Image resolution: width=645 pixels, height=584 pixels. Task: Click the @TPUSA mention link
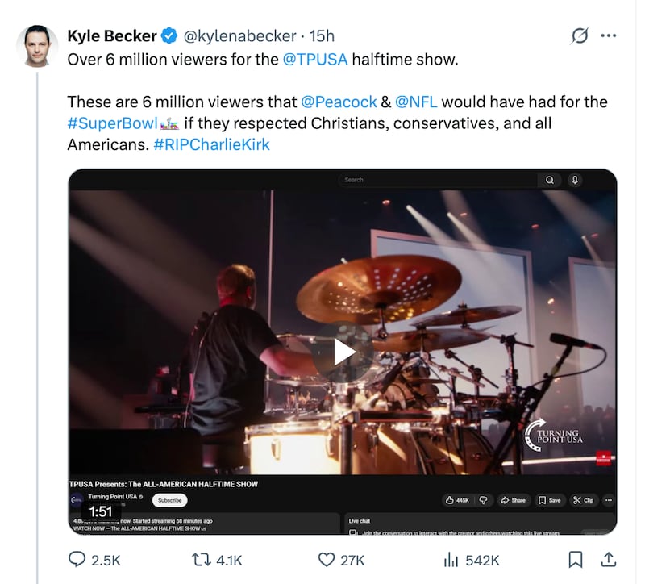316,59
